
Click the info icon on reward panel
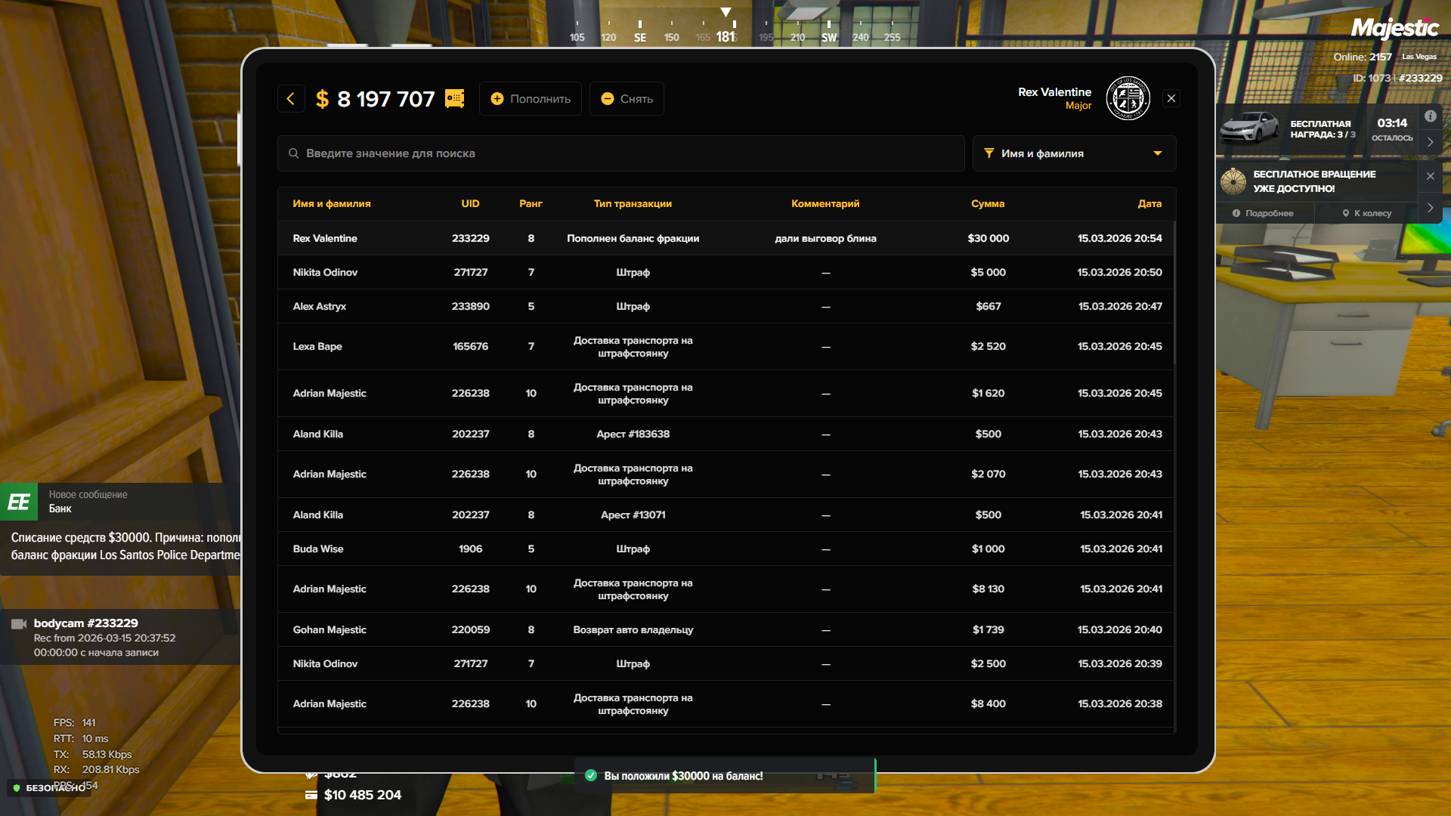pyautogui.click(x=1430, y=116)
